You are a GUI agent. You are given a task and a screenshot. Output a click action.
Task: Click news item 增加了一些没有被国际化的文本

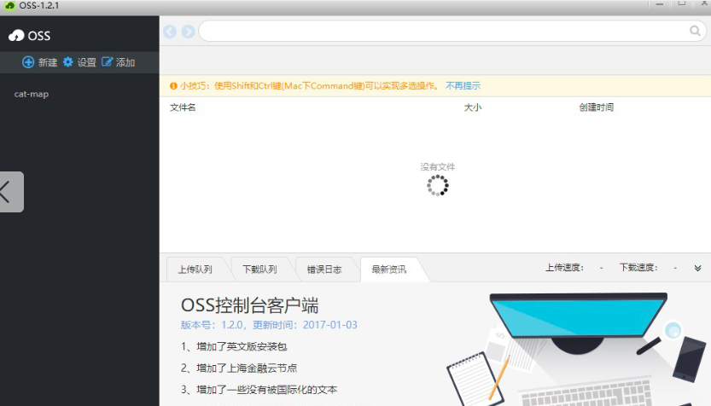click(259, 390)
